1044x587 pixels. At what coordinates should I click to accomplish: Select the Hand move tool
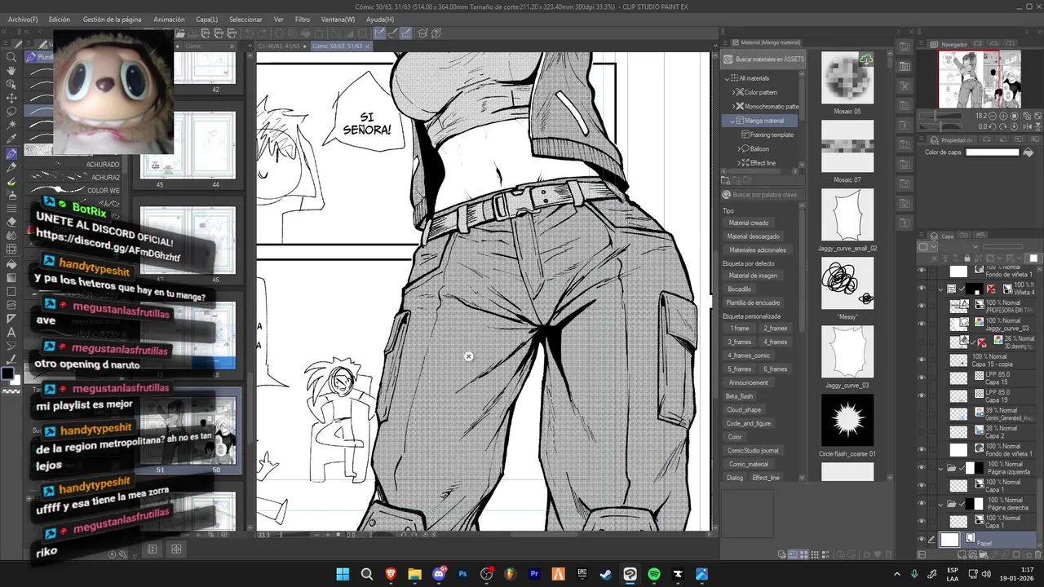coord(11,71)
